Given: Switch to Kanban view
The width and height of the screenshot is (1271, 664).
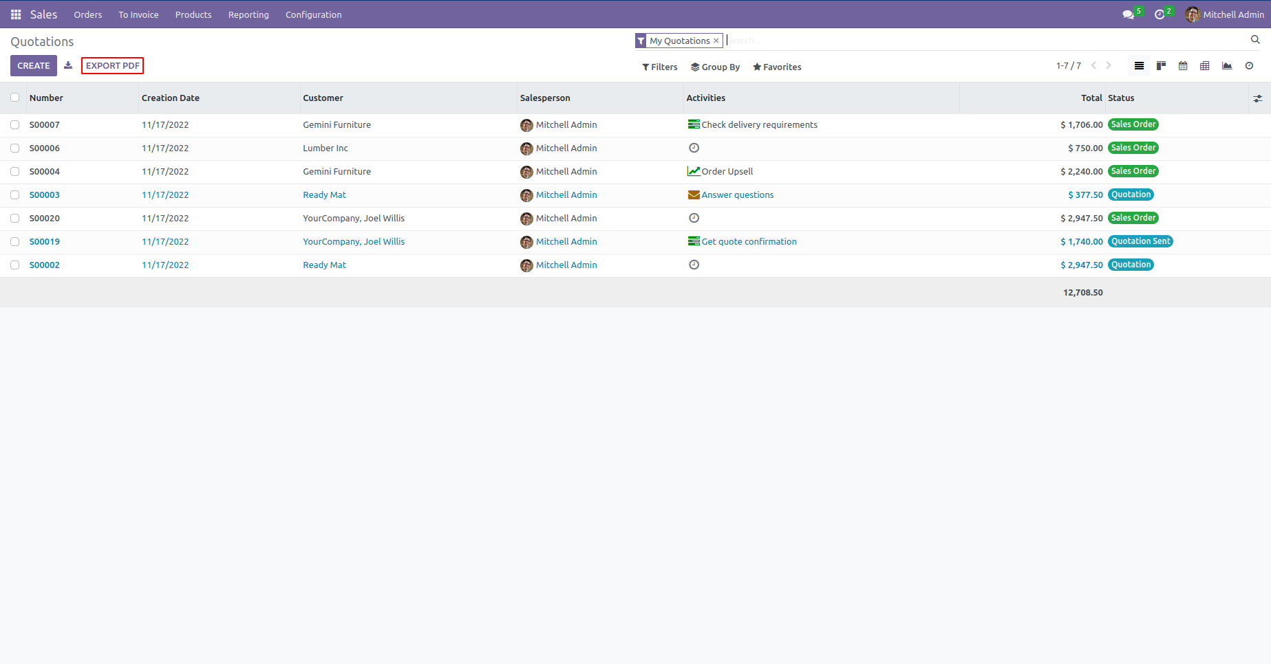Looking at the screenshot, I should (x=1161, y=66).
